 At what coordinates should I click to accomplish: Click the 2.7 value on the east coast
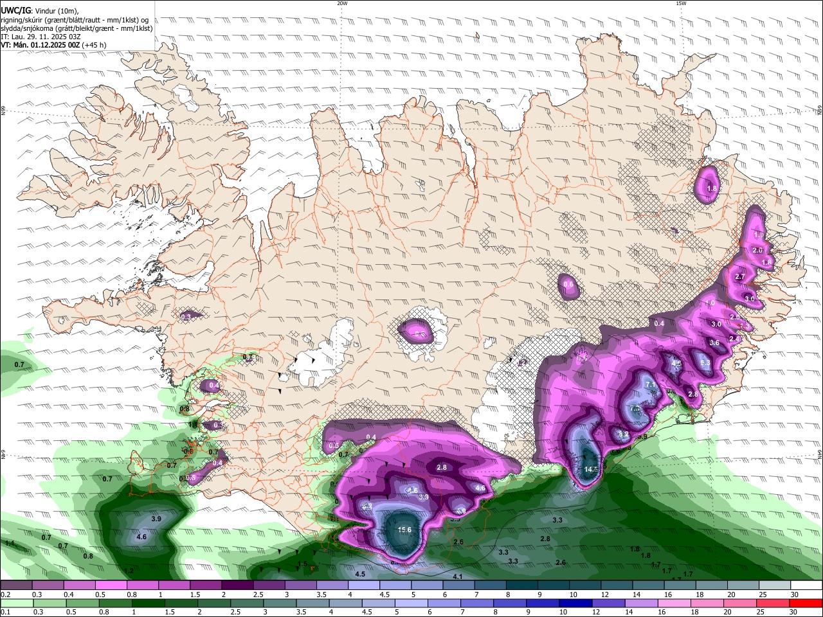coord(739,276)
